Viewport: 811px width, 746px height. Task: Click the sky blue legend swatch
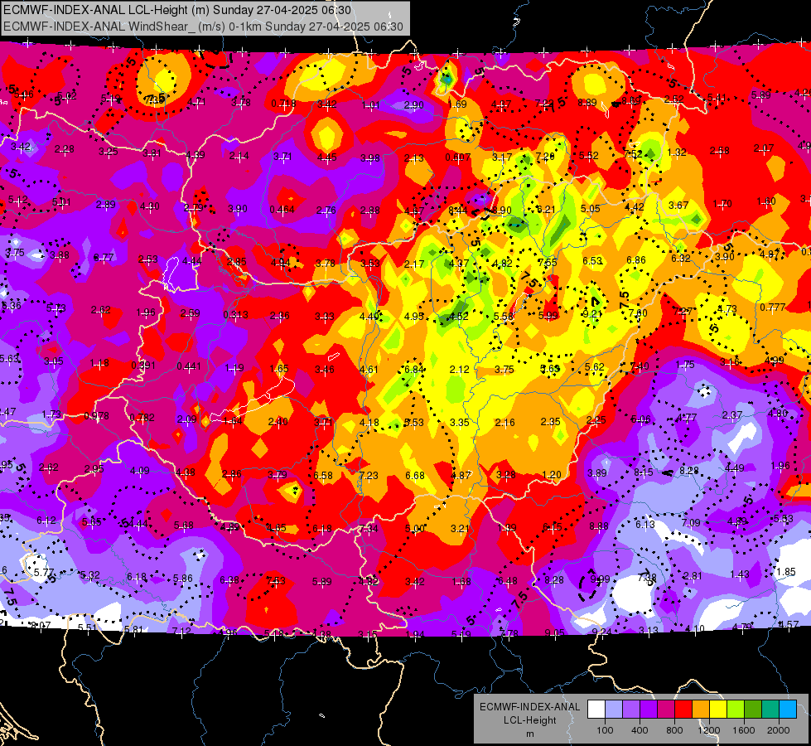[x=788, y=710]
